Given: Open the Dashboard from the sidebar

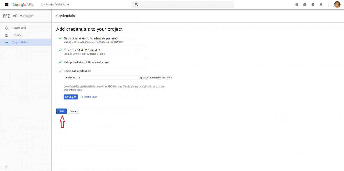Looking at the screenshot, I should coord(19,28).
